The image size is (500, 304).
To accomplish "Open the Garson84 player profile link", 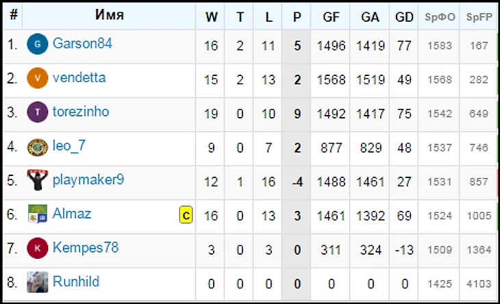I will [82, 44].
